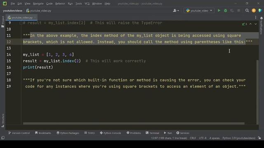Toggle read-only lock icon in status bar
Image resolution: width=264 pixels, height=148 pixels.
click(x=259, y=138)
